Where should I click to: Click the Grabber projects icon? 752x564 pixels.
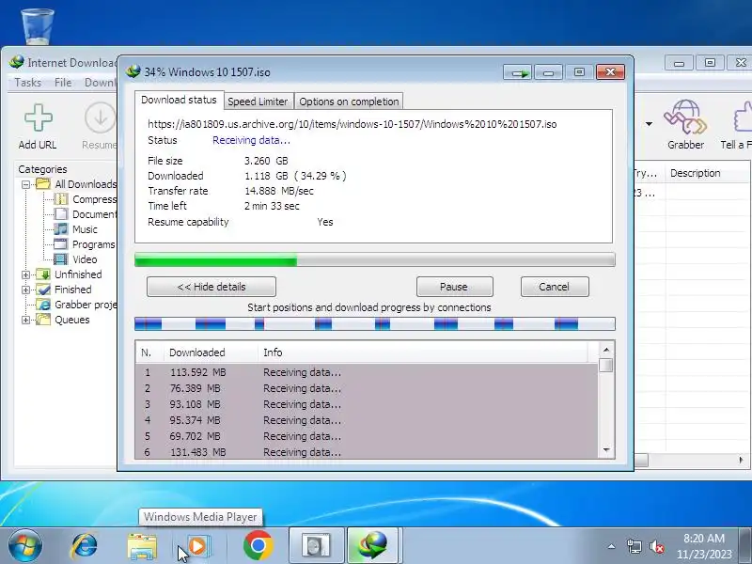click(x=43, y=305)
